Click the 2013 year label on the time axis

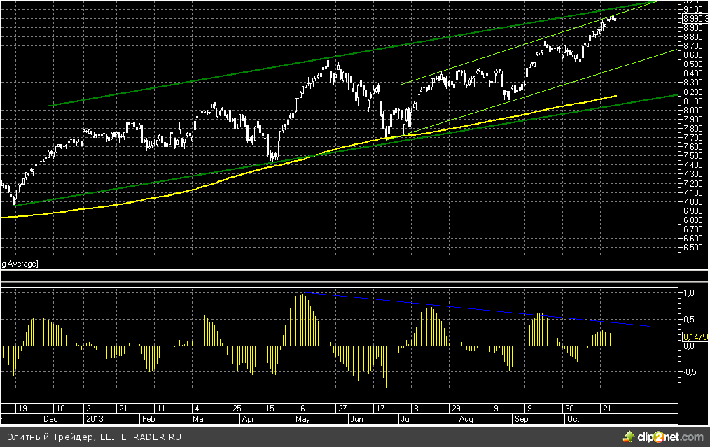[x=95, y=419]
